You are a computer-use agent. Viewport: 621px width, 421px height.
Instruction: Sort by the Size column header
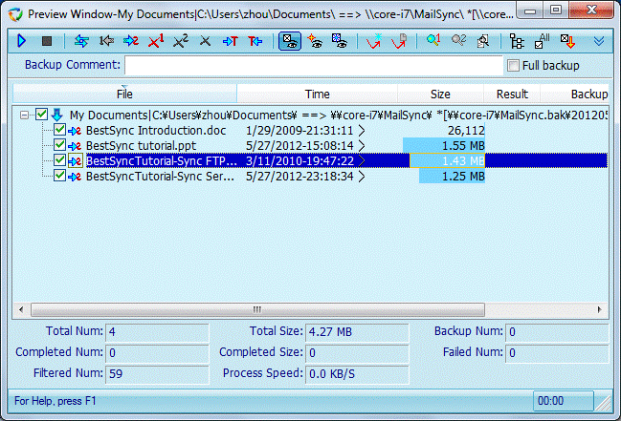pos(440,94)
